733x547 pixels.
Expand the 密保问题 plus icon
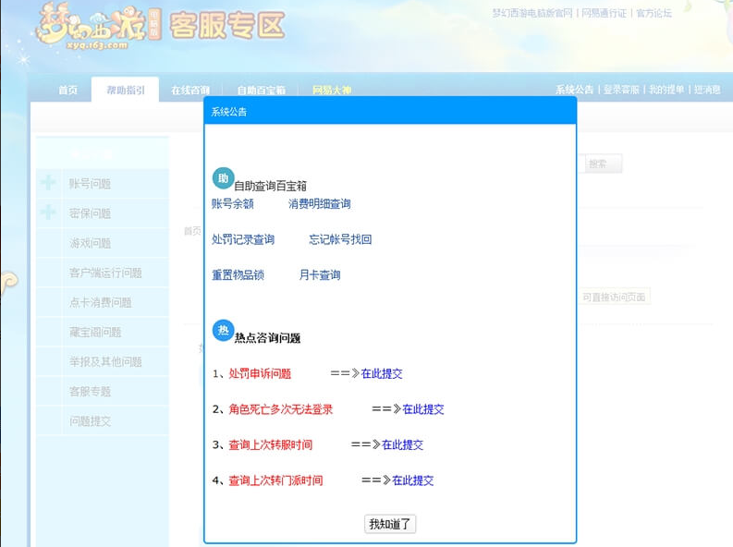48,213
